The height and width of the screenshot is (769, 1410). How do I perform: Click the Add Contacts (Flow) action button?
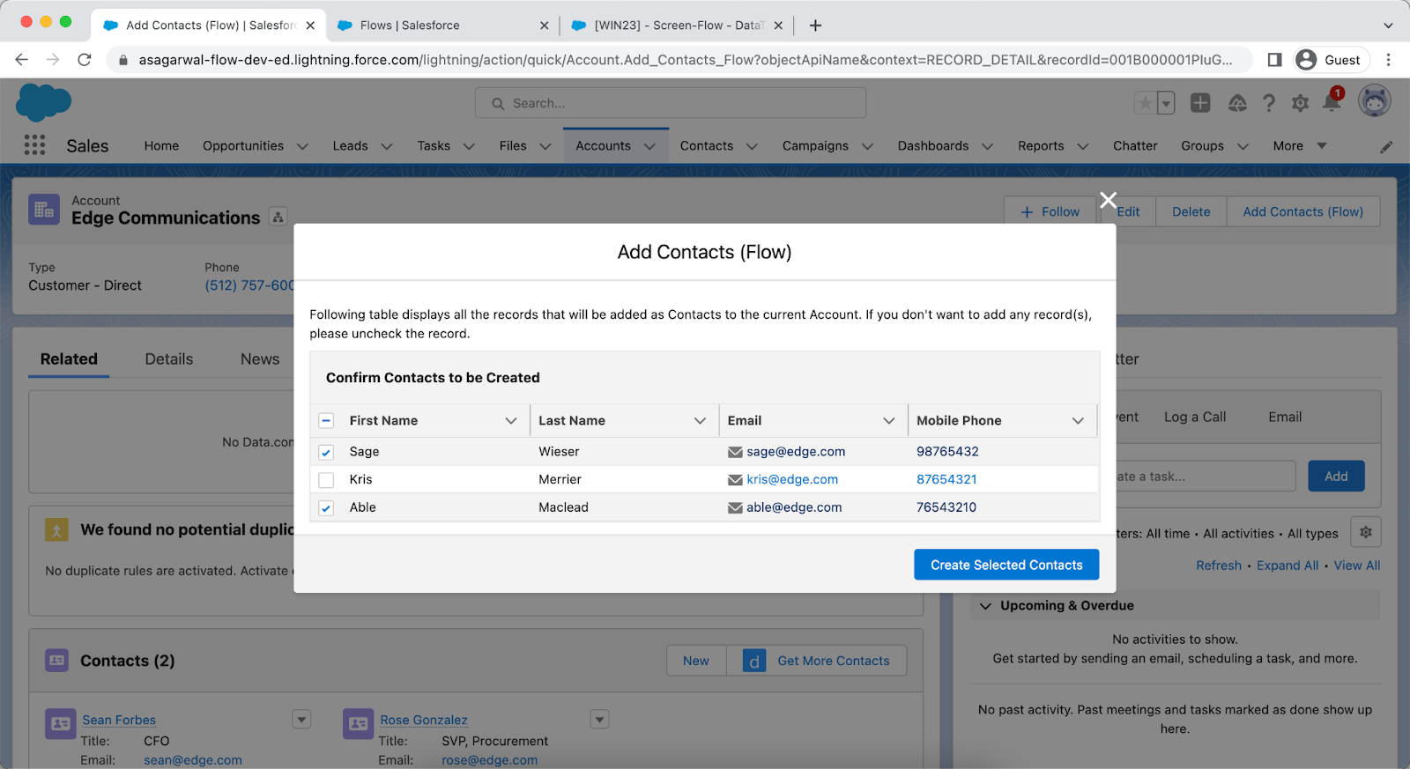click(x=1302, y=211)
